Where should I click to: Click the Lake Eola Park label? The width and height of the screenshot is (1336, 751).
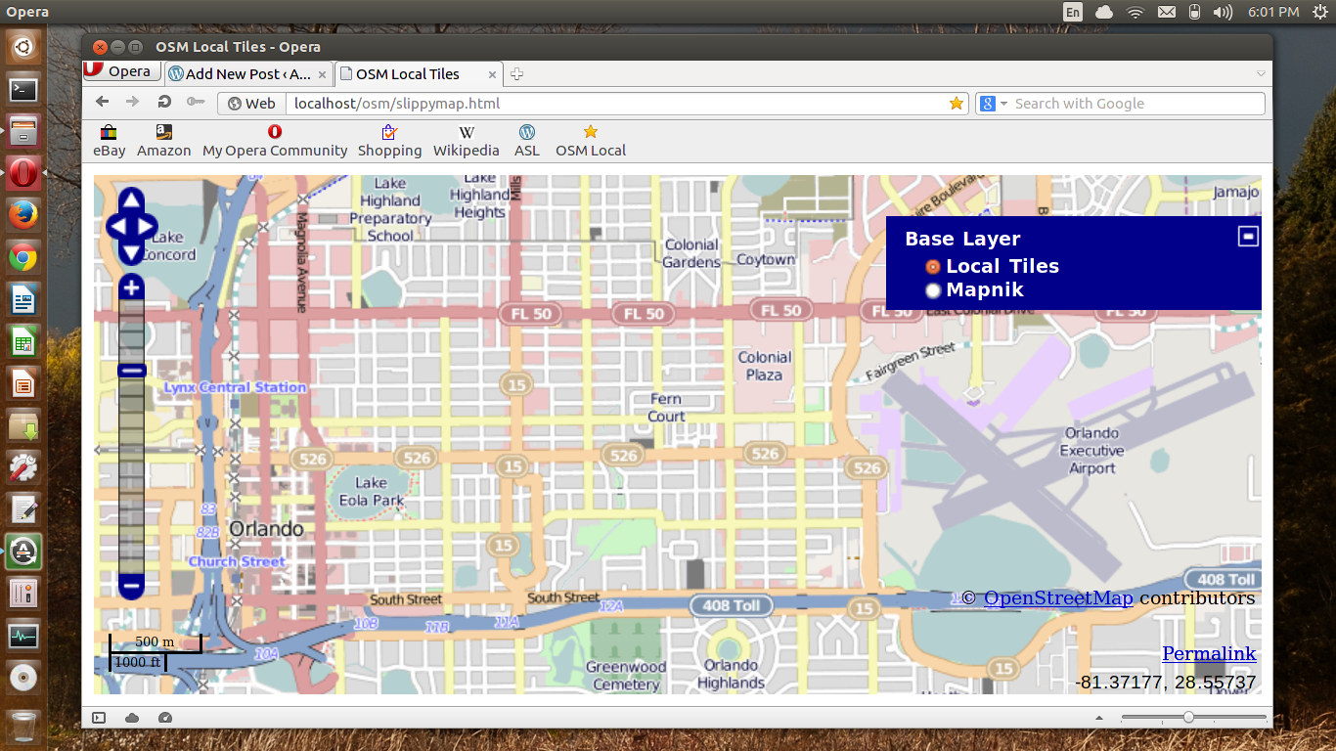pyautogui.click(x=372, y=491)
